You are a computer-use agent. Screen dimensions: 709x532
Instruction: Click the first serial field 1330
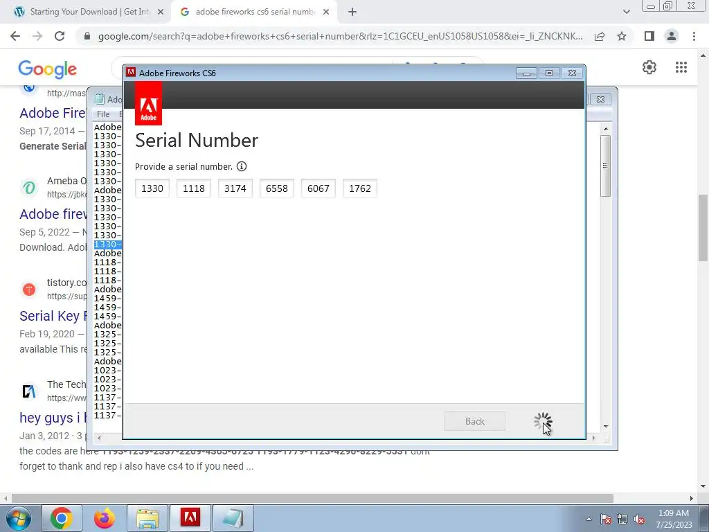coord(152,188)
